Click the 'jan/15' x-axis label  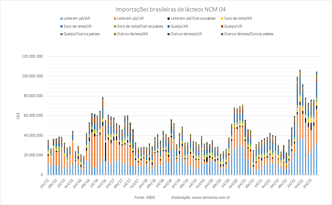pos(45,183)
